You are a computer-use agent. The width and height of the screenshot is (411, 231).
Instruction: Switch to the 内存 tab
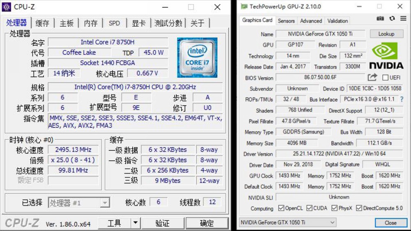90,23
